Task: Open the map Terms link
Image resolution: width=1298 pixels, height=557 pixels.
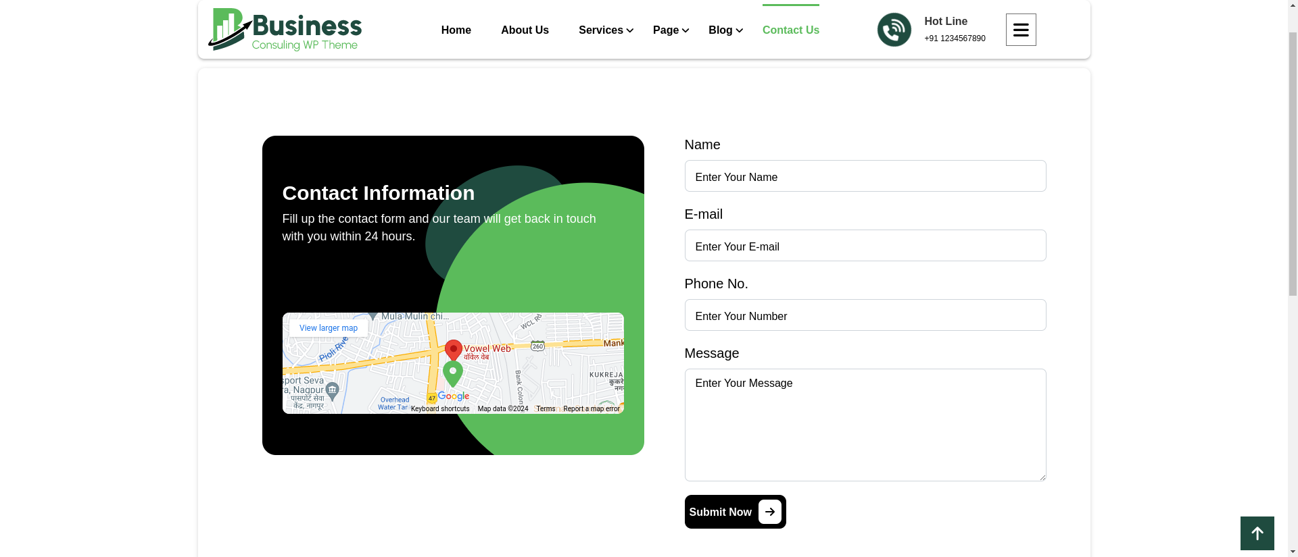Action: click(x=546, y=408)
